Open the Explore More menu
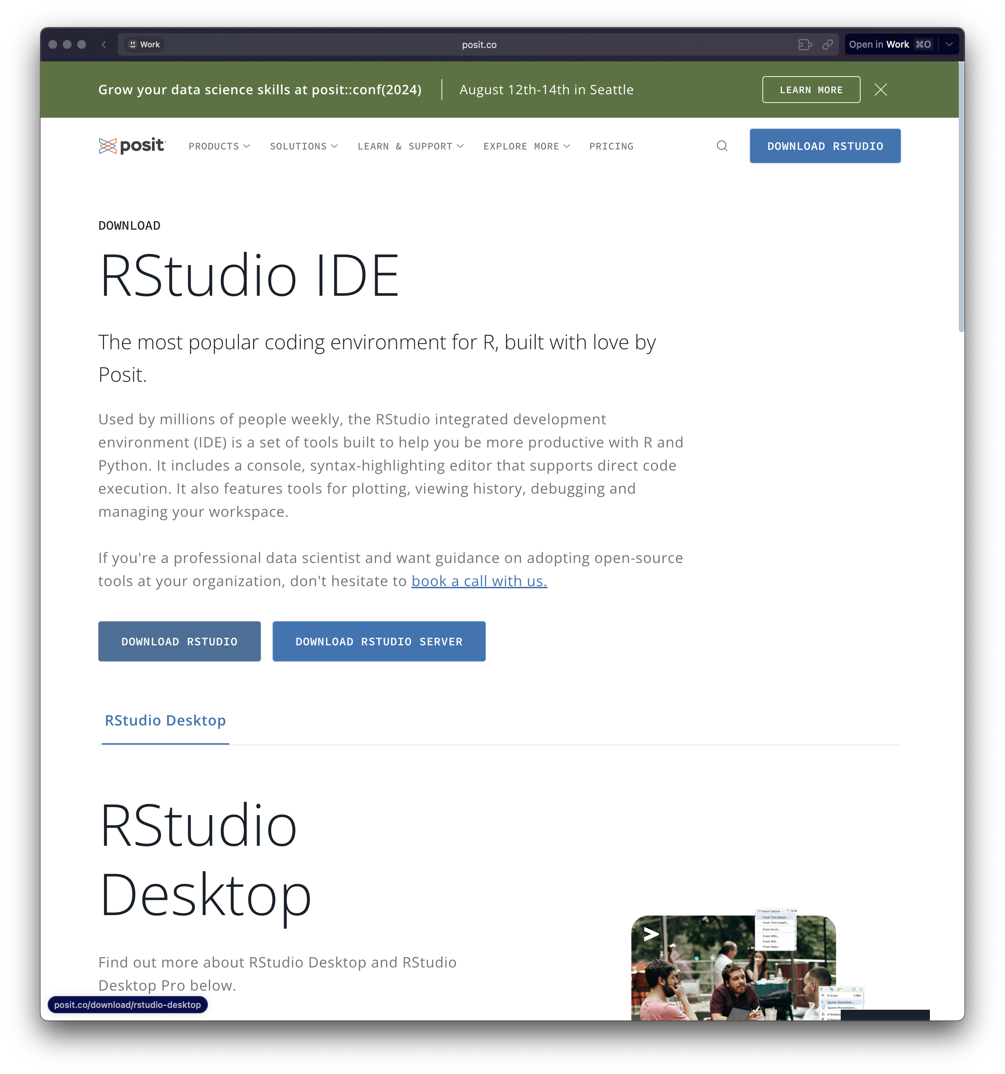 (x=526, y=146)
